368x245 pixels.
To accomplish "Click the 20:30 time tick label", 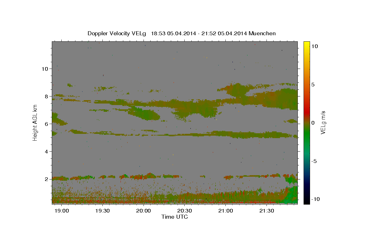I will point(184,211).
